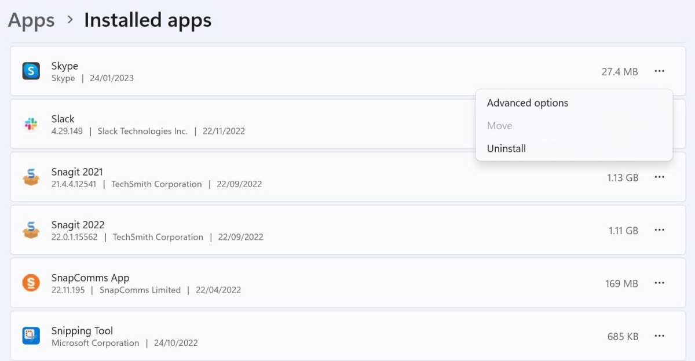The image size is (695, 361).
Task: Click the SnapComms App icon
Action: coord(31,283)
